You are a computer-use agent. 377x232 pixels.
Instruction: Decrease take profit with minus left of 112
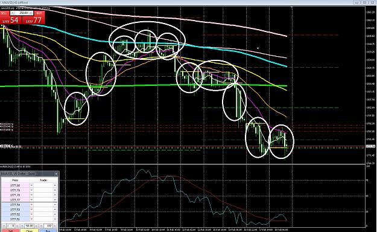pyautogui.click(x=42, y=226)
